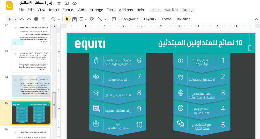The height and width of the screenshot is (139, 260).
Task: Open the zoom level dropdown arrow
Action: pyautogui.click(x=59, y=19)
